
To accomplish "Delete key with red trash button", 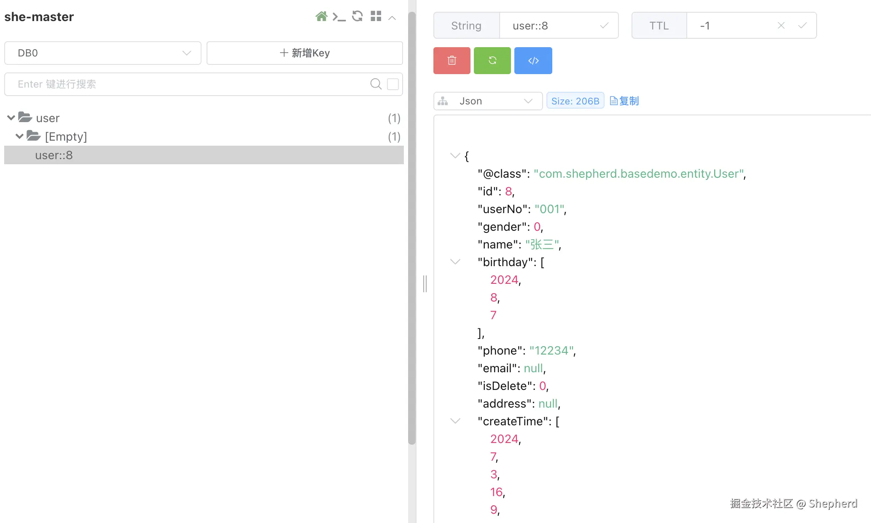I will [452, 61].
